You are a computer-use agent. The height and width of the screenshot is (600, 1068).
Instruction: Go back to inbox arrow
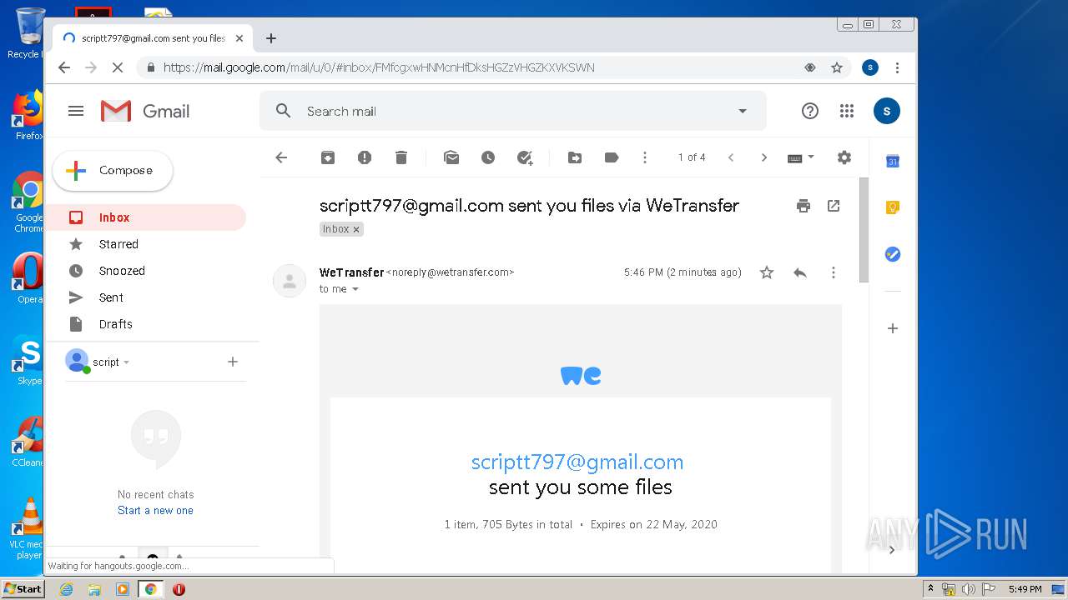(x=281, y=157)
